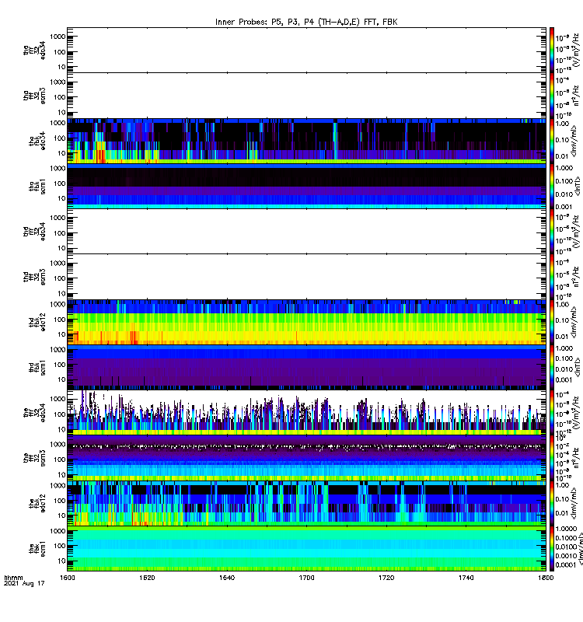Select the 'thd fff 32 edc34' panel label
Viewport: 583px width, 622px height.
pyautogui.click(x=34, y=231)
